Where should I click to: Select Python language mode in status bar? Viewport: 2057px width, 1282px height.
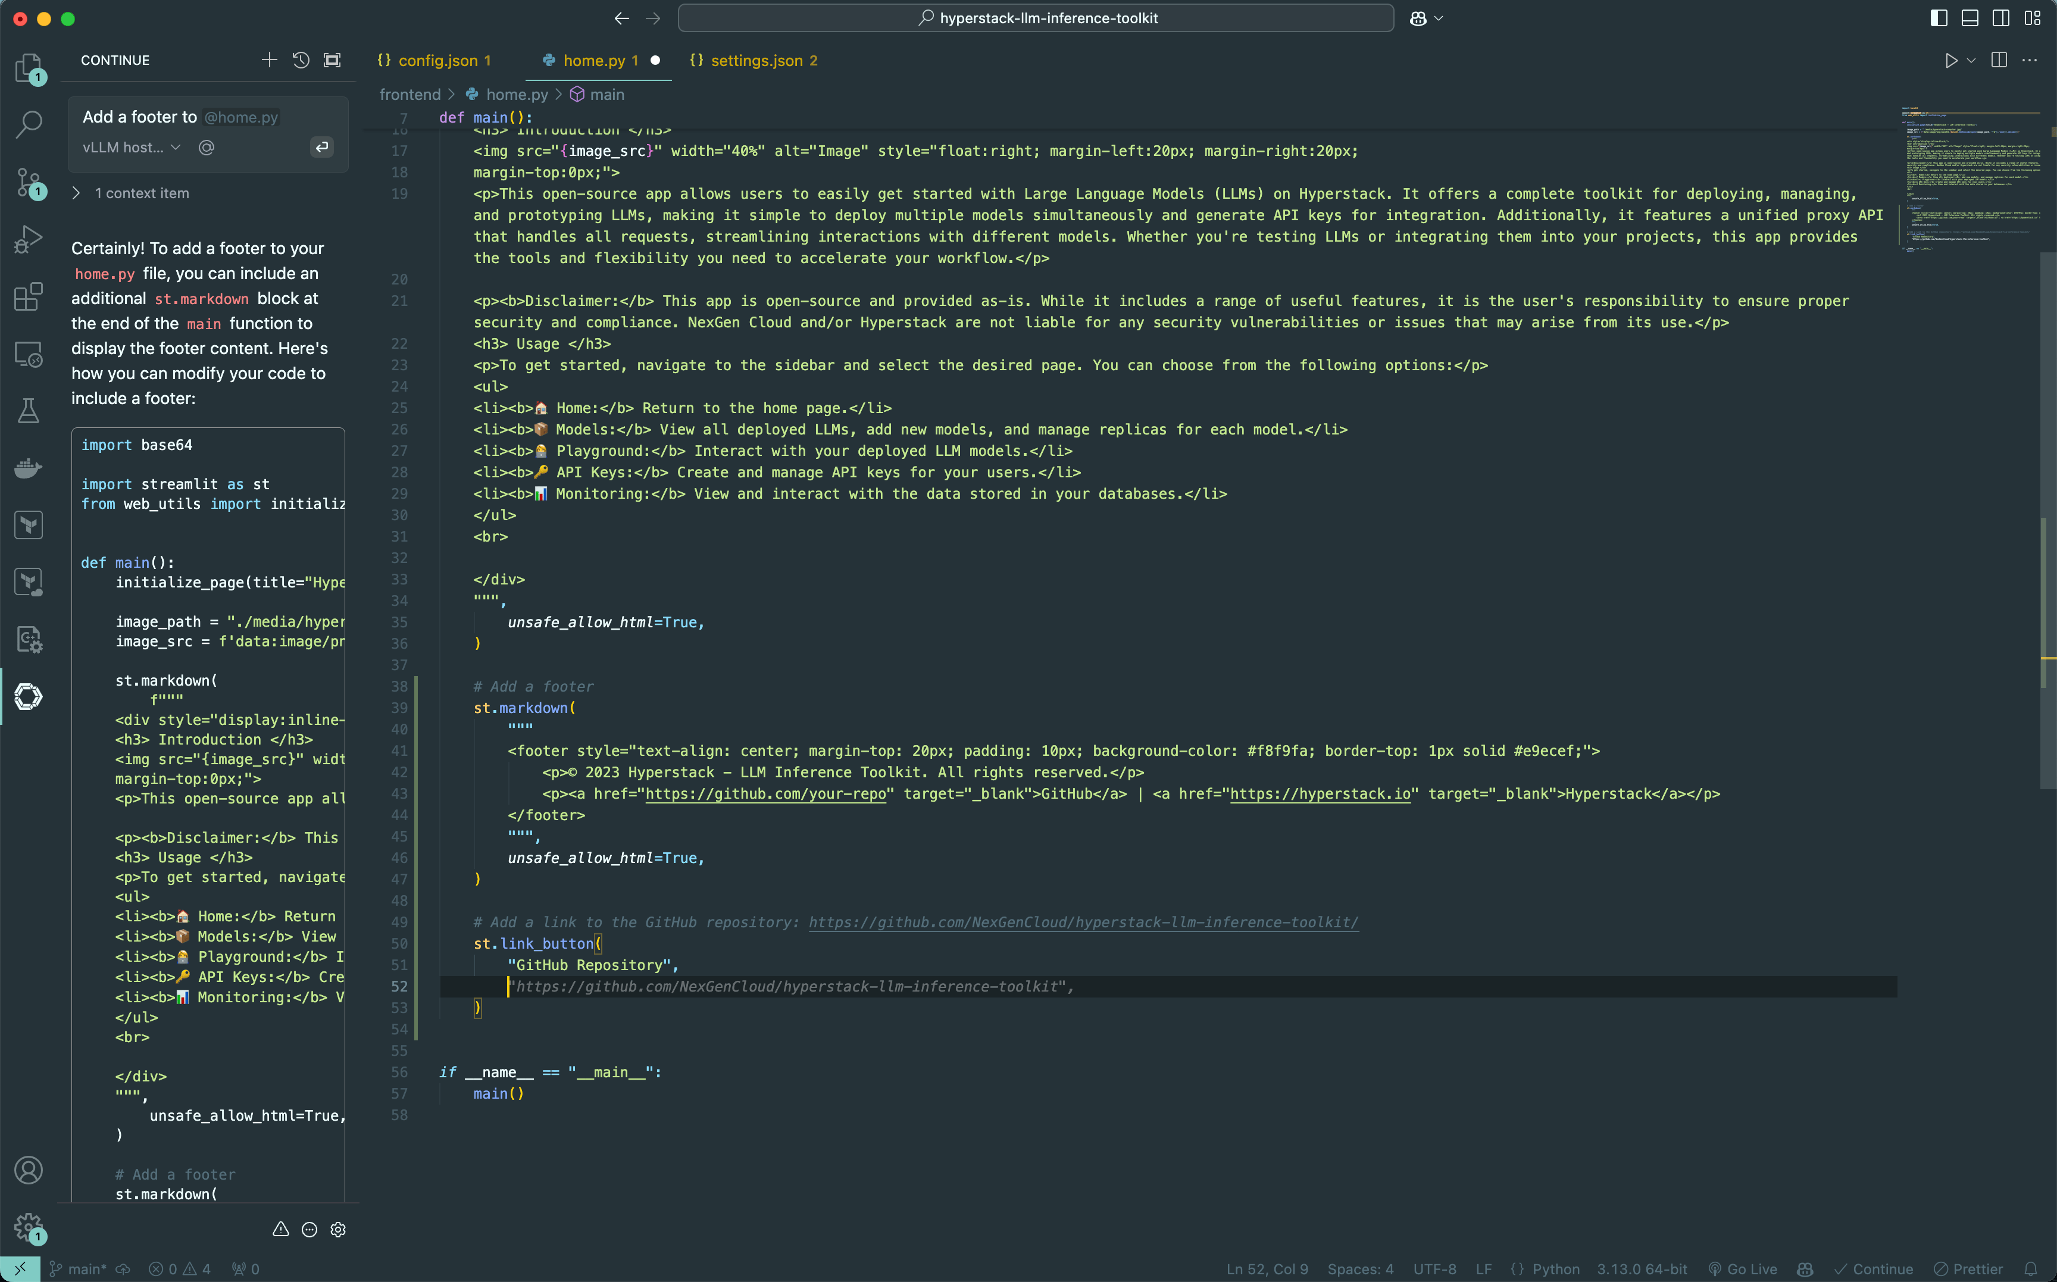pyautogui.click(x=1555, y=1268)
